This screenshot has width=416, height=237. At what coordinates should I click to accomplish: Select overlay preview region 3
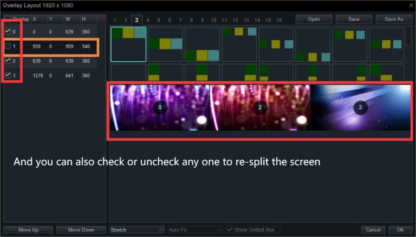[360, 107]
